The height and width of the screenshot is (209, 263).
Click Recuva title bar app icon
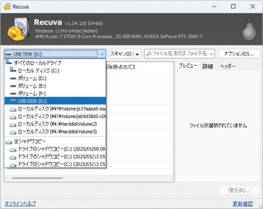click(x=7, y=7)
